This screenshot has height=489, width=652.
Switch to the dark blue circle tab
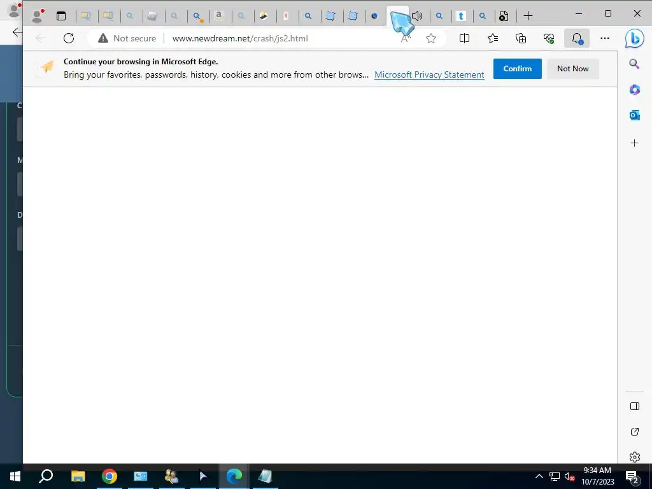pyautogui.click(x=374, y=16)
